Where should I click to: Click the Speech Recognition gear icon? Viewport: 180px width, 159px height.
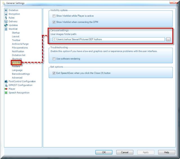click(6, 93)
